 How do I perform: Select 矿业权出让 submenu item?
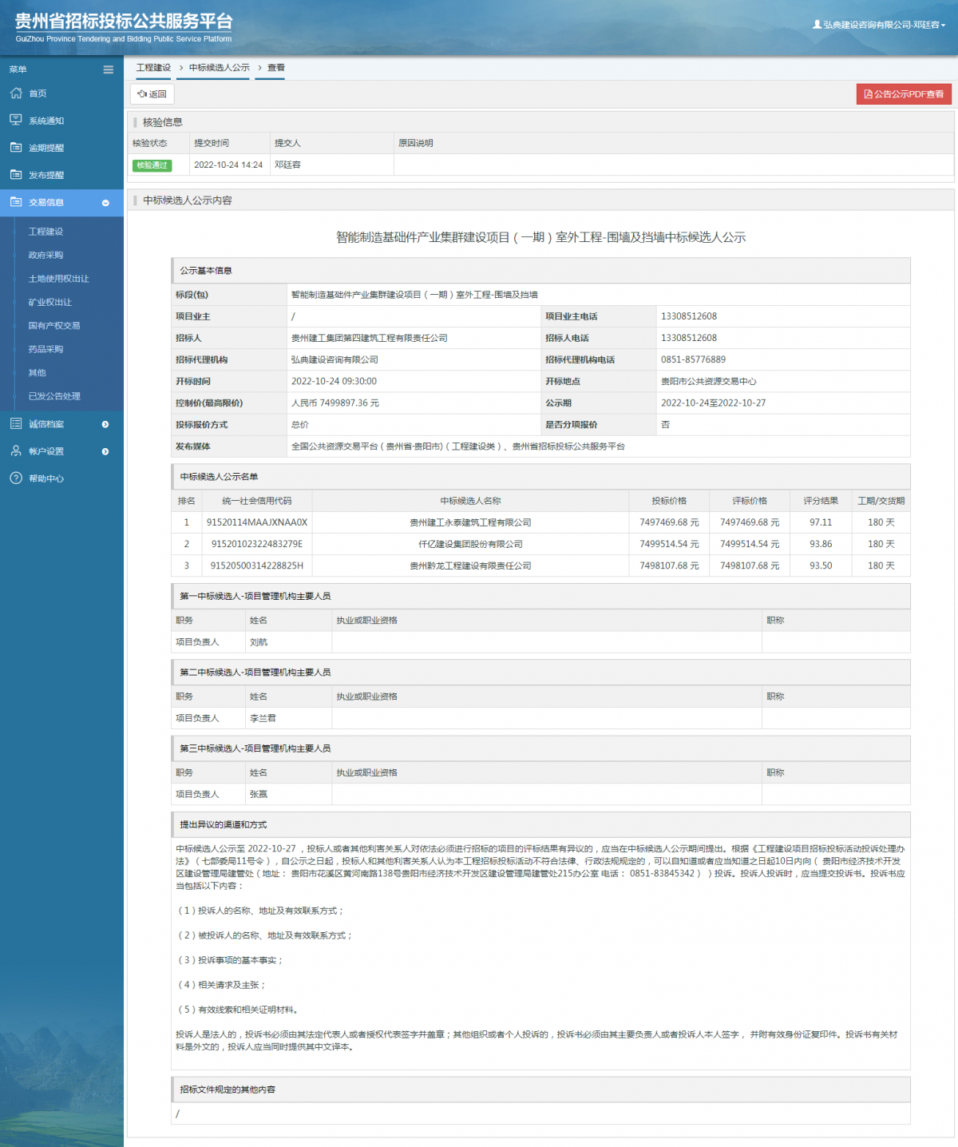[49, 302]
